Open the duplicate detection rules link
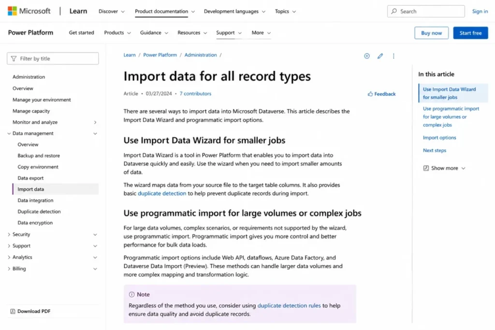Viewport: 495px width, 330px height. (x=289, y=305)
